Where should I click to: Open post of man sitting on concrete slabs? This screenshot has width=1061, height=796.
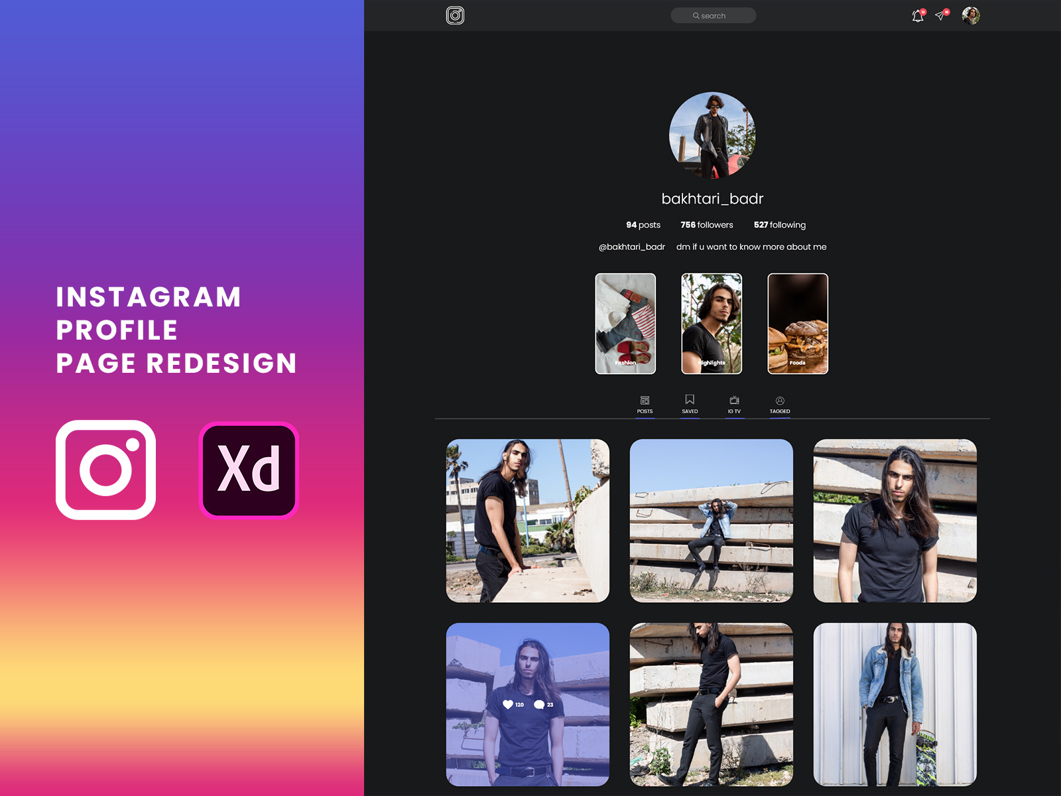pyautogui.click(x=712, y=521)
